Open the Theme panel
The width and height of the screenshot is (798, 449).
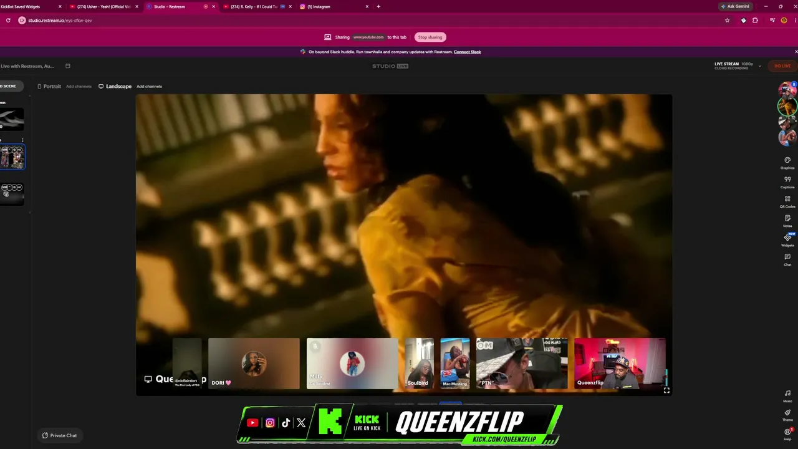tap(787, 415)
